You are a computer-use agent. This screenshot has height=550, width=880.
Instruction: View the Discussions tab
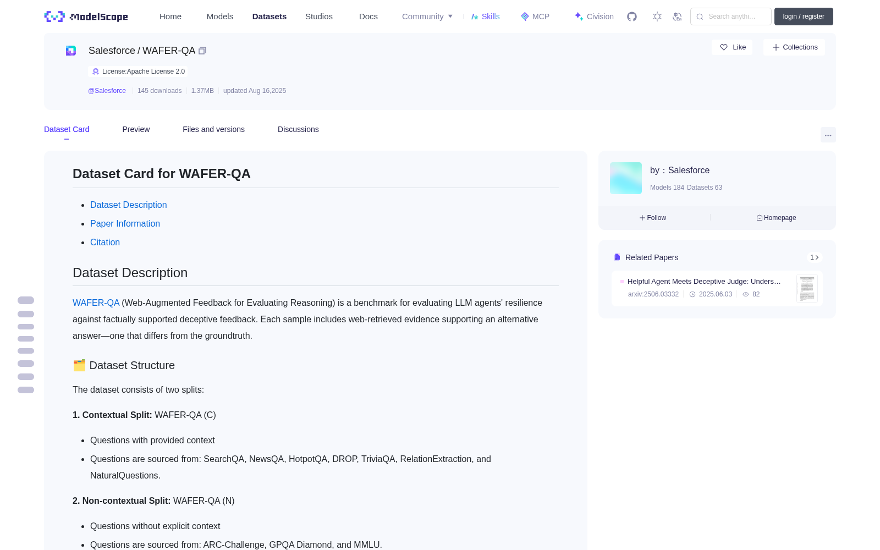coord(298,129)
